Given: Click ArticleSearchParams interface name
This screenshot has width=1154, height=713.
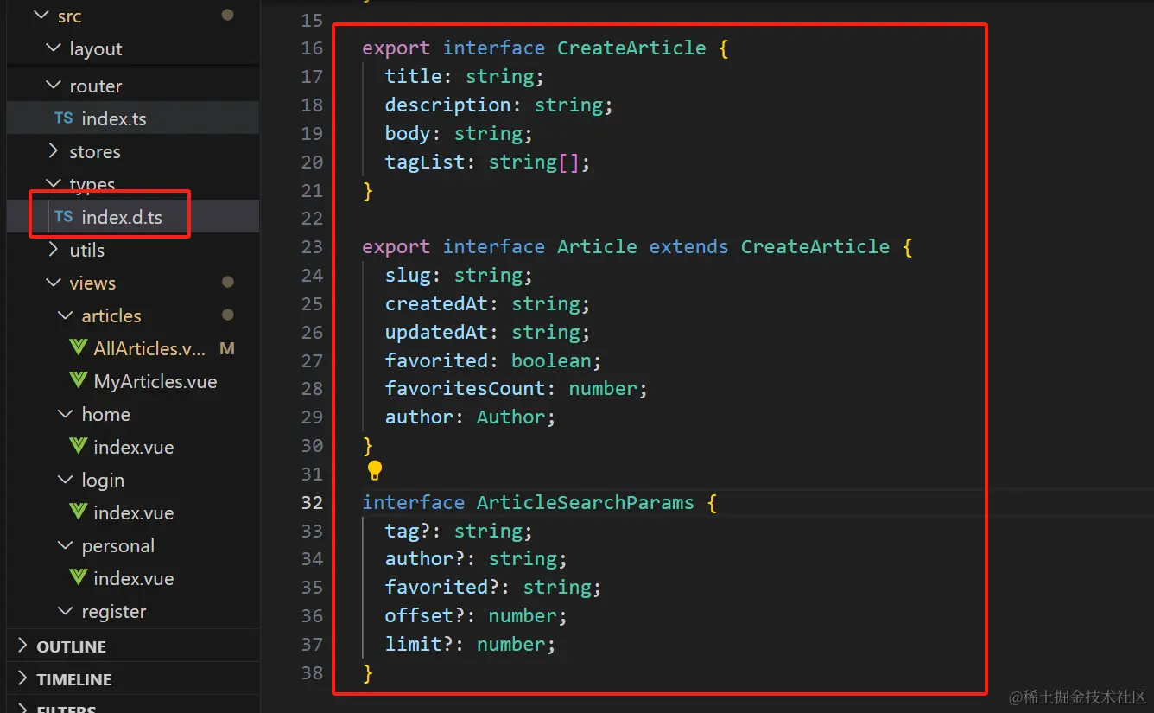Looking at the screenshot, I should pyautogui.click(x=585, y=503).
